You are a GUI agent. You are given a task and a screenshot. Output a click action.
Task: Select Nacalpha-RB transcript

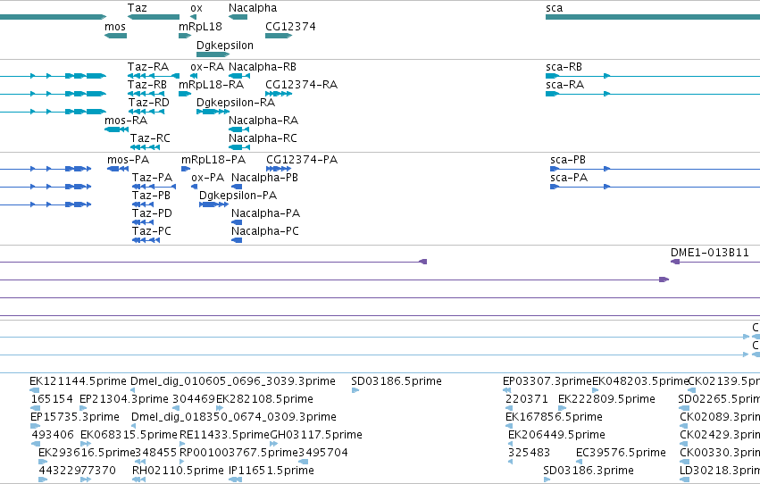(x=239, y=76)
